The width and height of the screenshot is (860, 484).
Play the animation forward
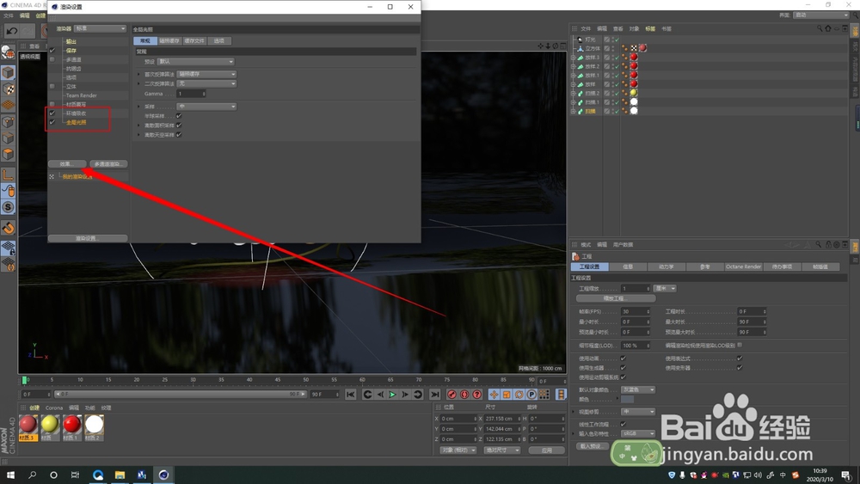(392, 394)
